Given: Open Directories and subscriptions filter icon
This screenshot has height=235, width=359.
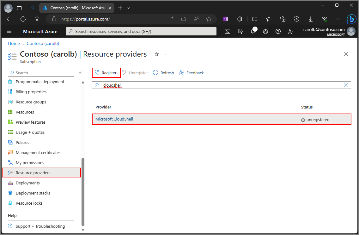Looking at the screenshot, I should pos(240,31).
